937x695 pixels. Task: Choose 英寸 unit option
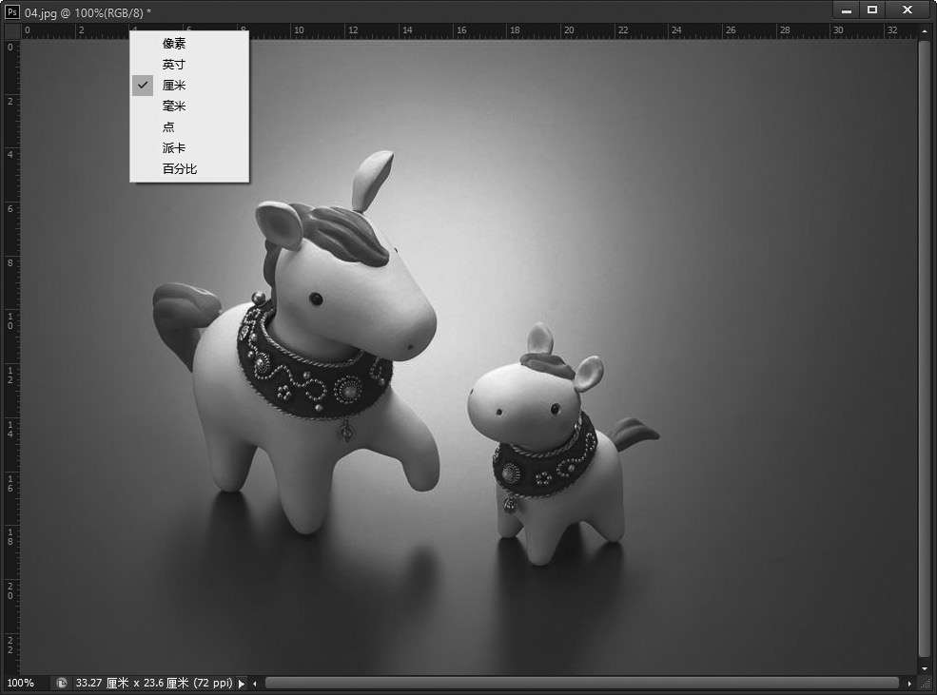[189, 64]
